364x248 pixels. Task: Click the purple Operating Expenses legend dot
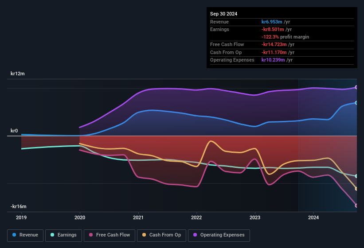click(195, 235)
